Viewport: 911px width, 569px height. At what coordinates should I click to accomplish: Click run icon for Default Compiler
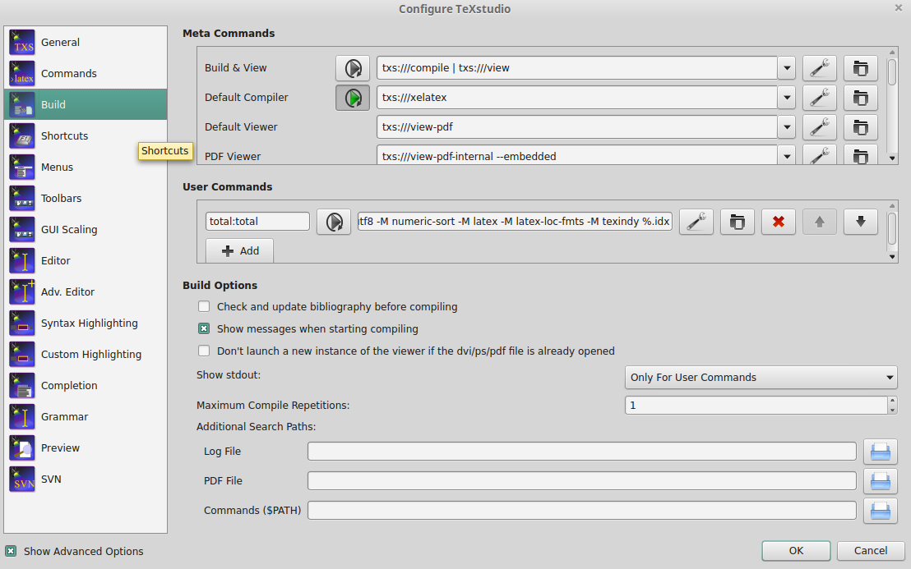(x=353, y=98)
